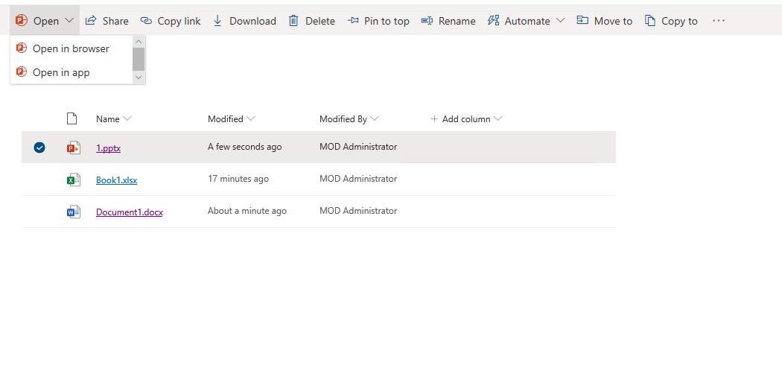Image resolution: width=782 pixels, height=371 pixels.
Task: Click the Excel file icon for Book1.xlsx
Action: [x=74, y=180]
